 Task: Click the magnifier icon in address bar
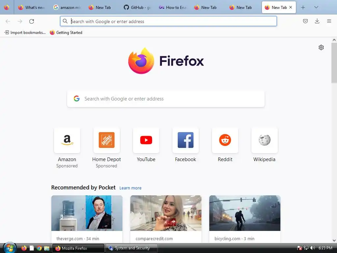tap(65, 21)
